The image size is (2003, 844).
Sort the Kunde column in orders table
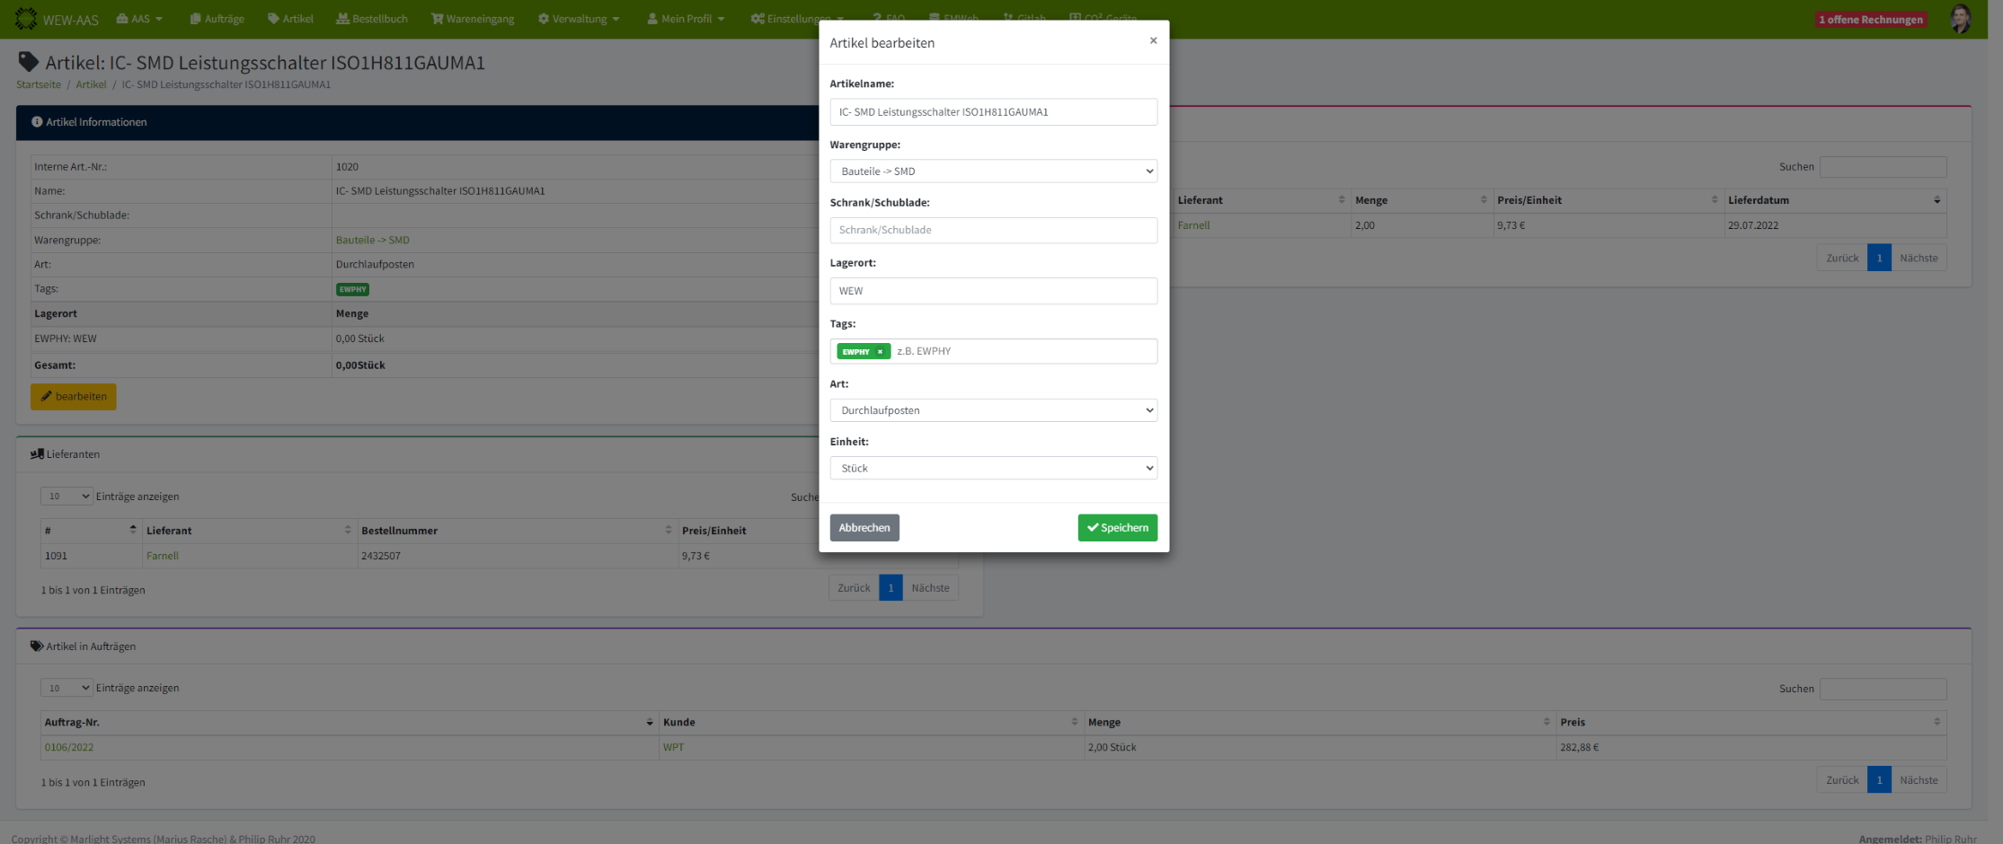point(1074,722)
